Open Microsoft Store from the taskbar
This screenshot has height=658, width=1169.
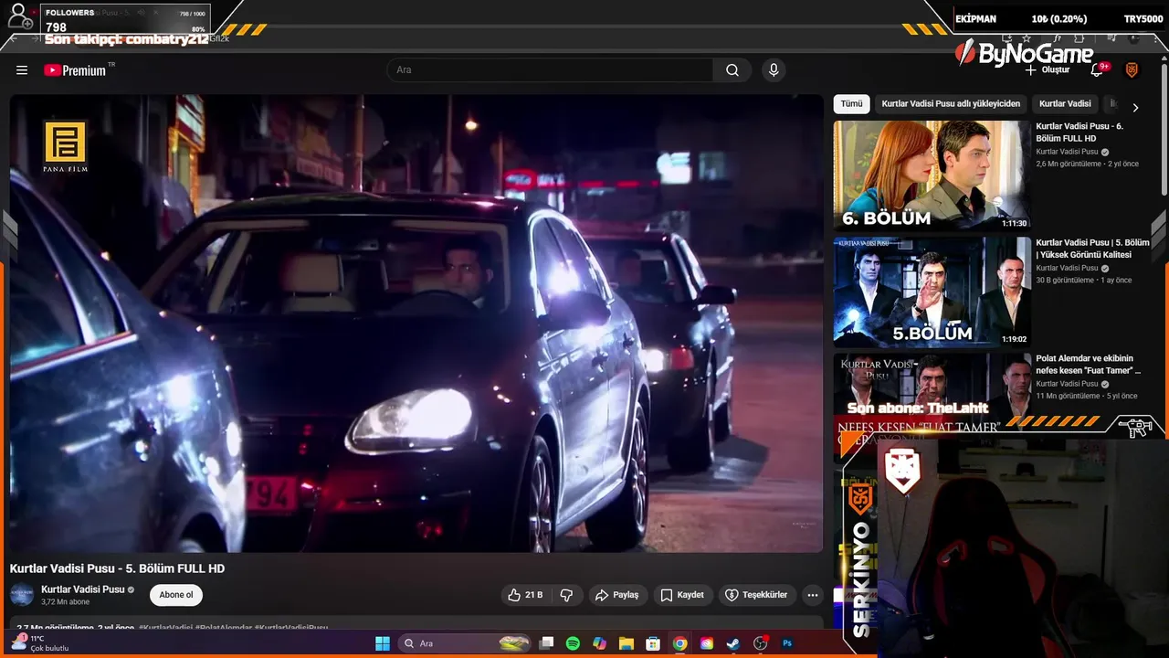click(x=653, y=643)
